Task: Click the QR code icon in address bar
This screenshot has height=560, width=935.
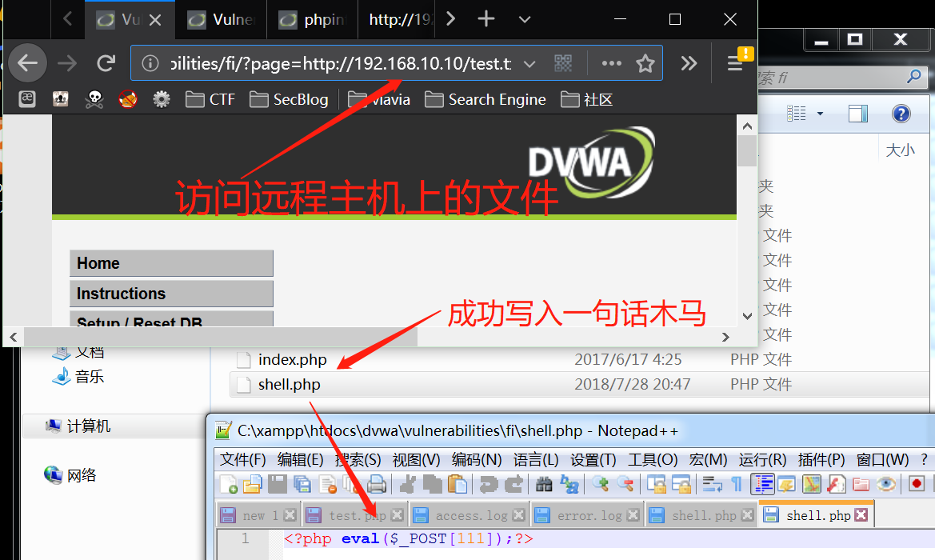Action: [x=563, y=63]
